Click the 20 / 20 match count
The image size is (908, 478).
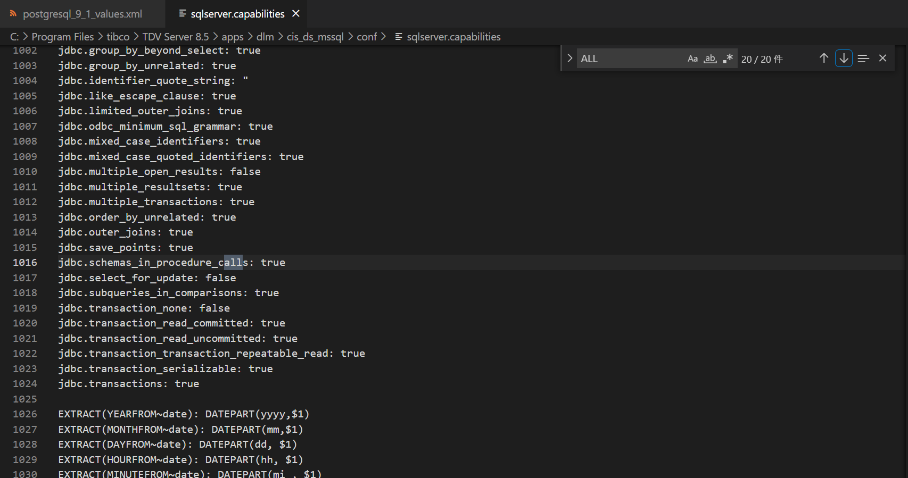click(x=762, y=59)
